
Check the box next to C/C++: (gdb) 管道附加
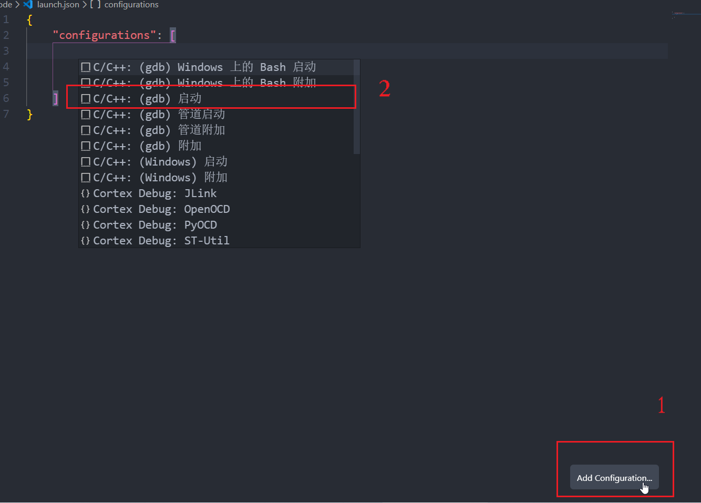[86, 130]
